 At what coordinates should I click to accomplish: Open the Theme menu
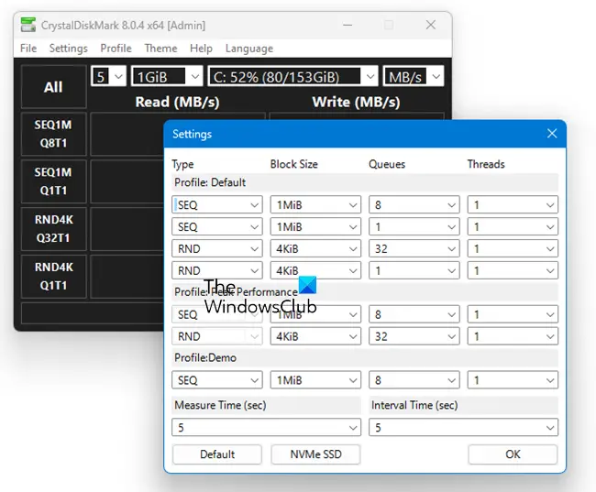pyautogui.click(x=160, y=49)
